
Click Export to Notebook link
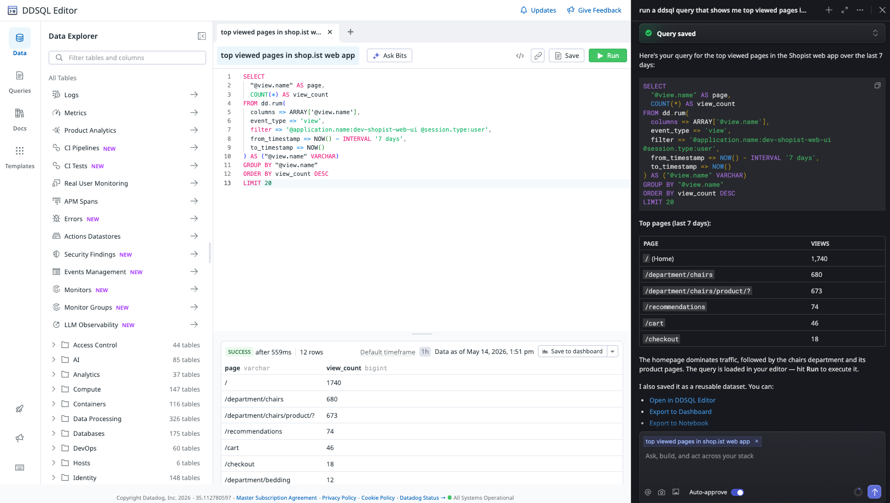click(679, 423)
